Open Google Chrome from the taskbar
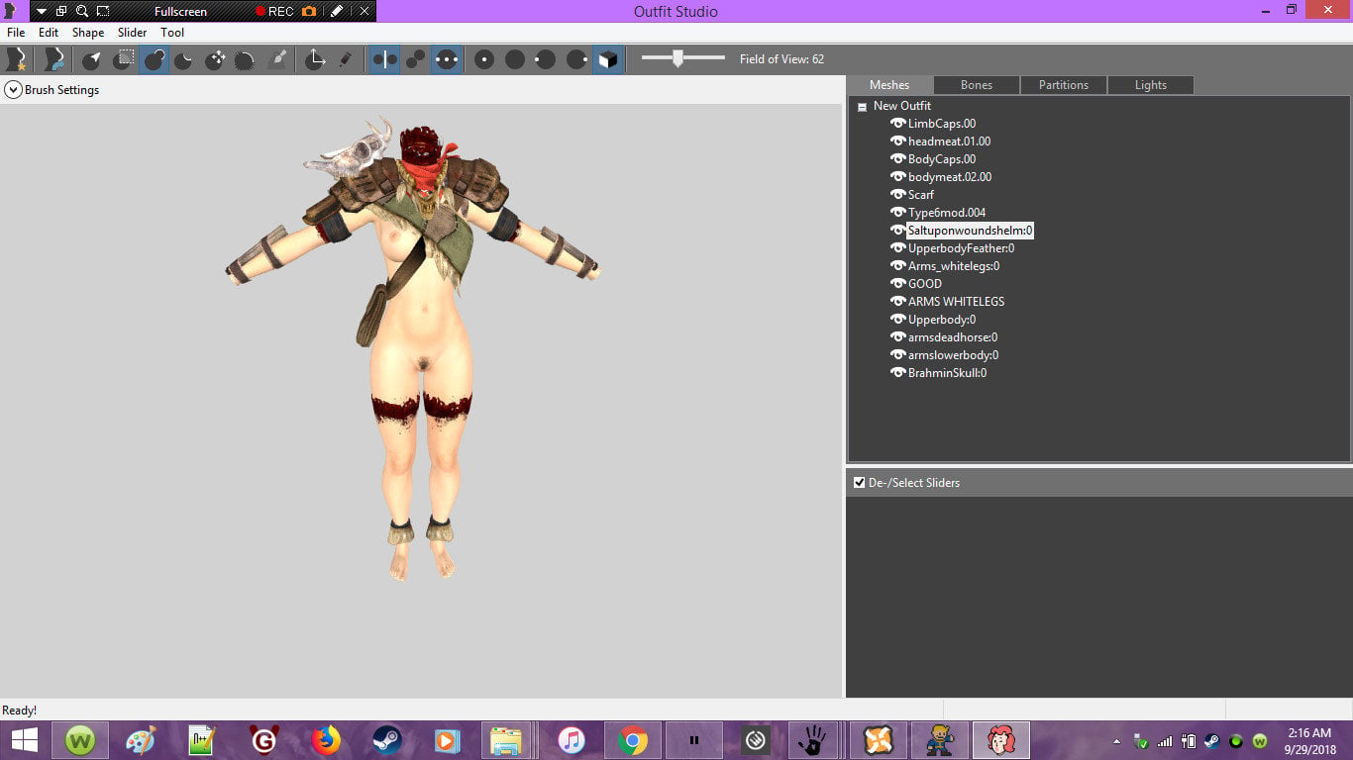Image resolution: width=1353 pixels, height=760 pixels. point(632,740)
